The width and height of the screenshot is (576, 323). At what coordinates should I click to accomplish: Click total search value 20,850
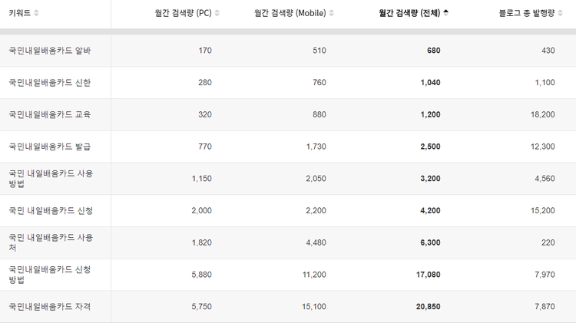(429, 306)
